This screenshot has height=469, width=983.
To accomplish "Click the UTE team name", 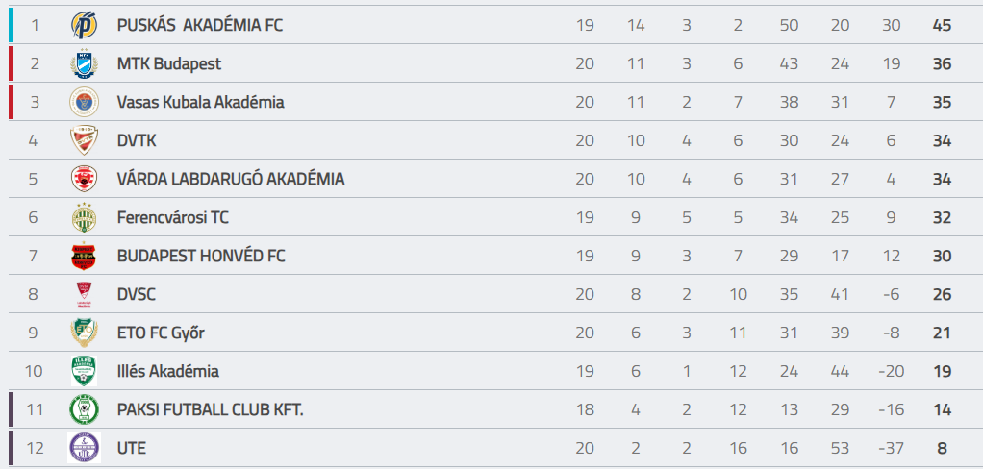I will [x=132, y=448].
